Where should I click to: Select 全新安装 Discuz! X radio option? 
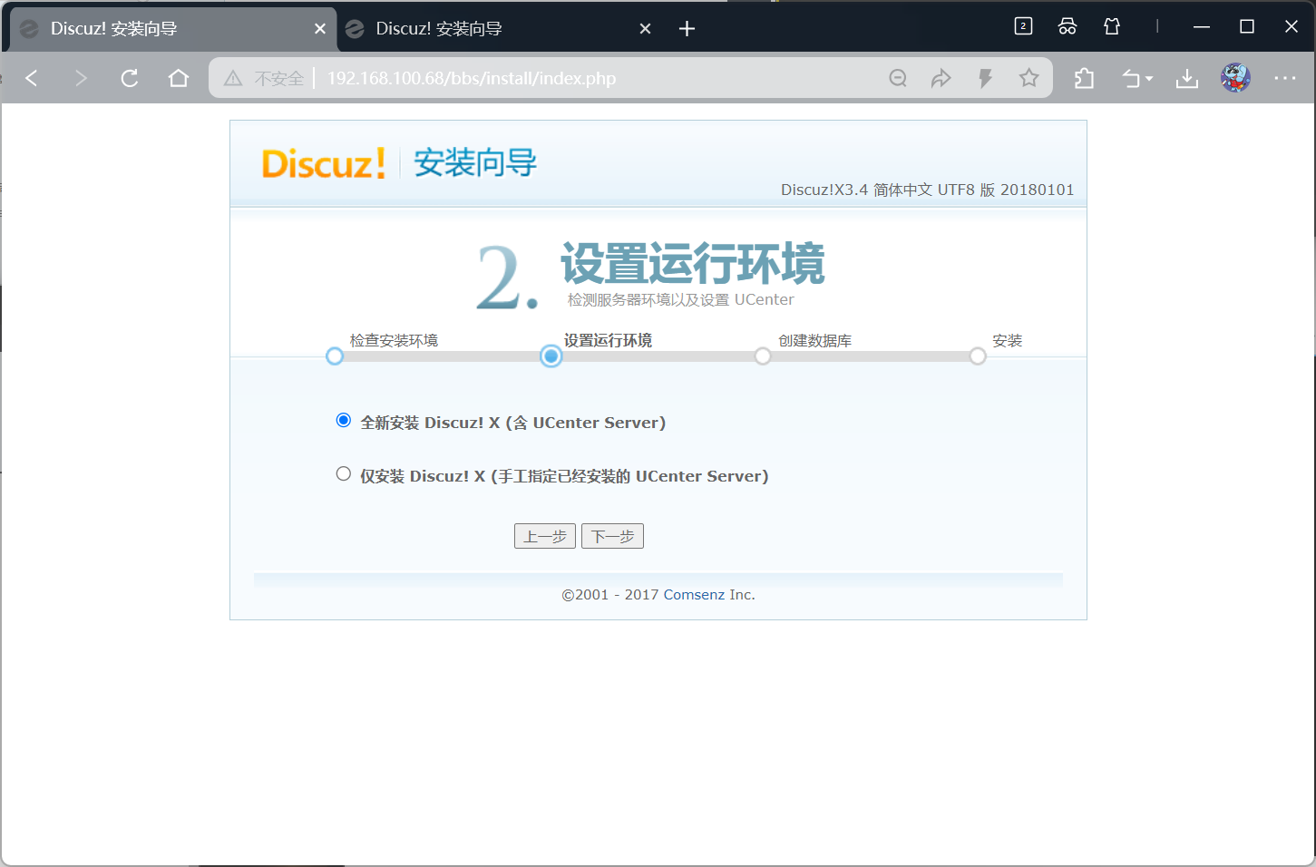coord(344,421)
